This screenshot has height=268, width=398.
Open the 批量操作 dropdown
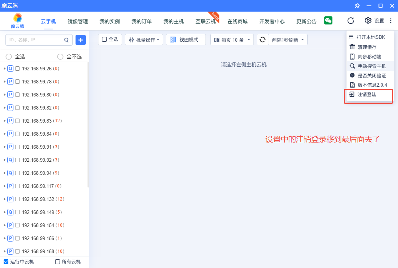[144, 40]
